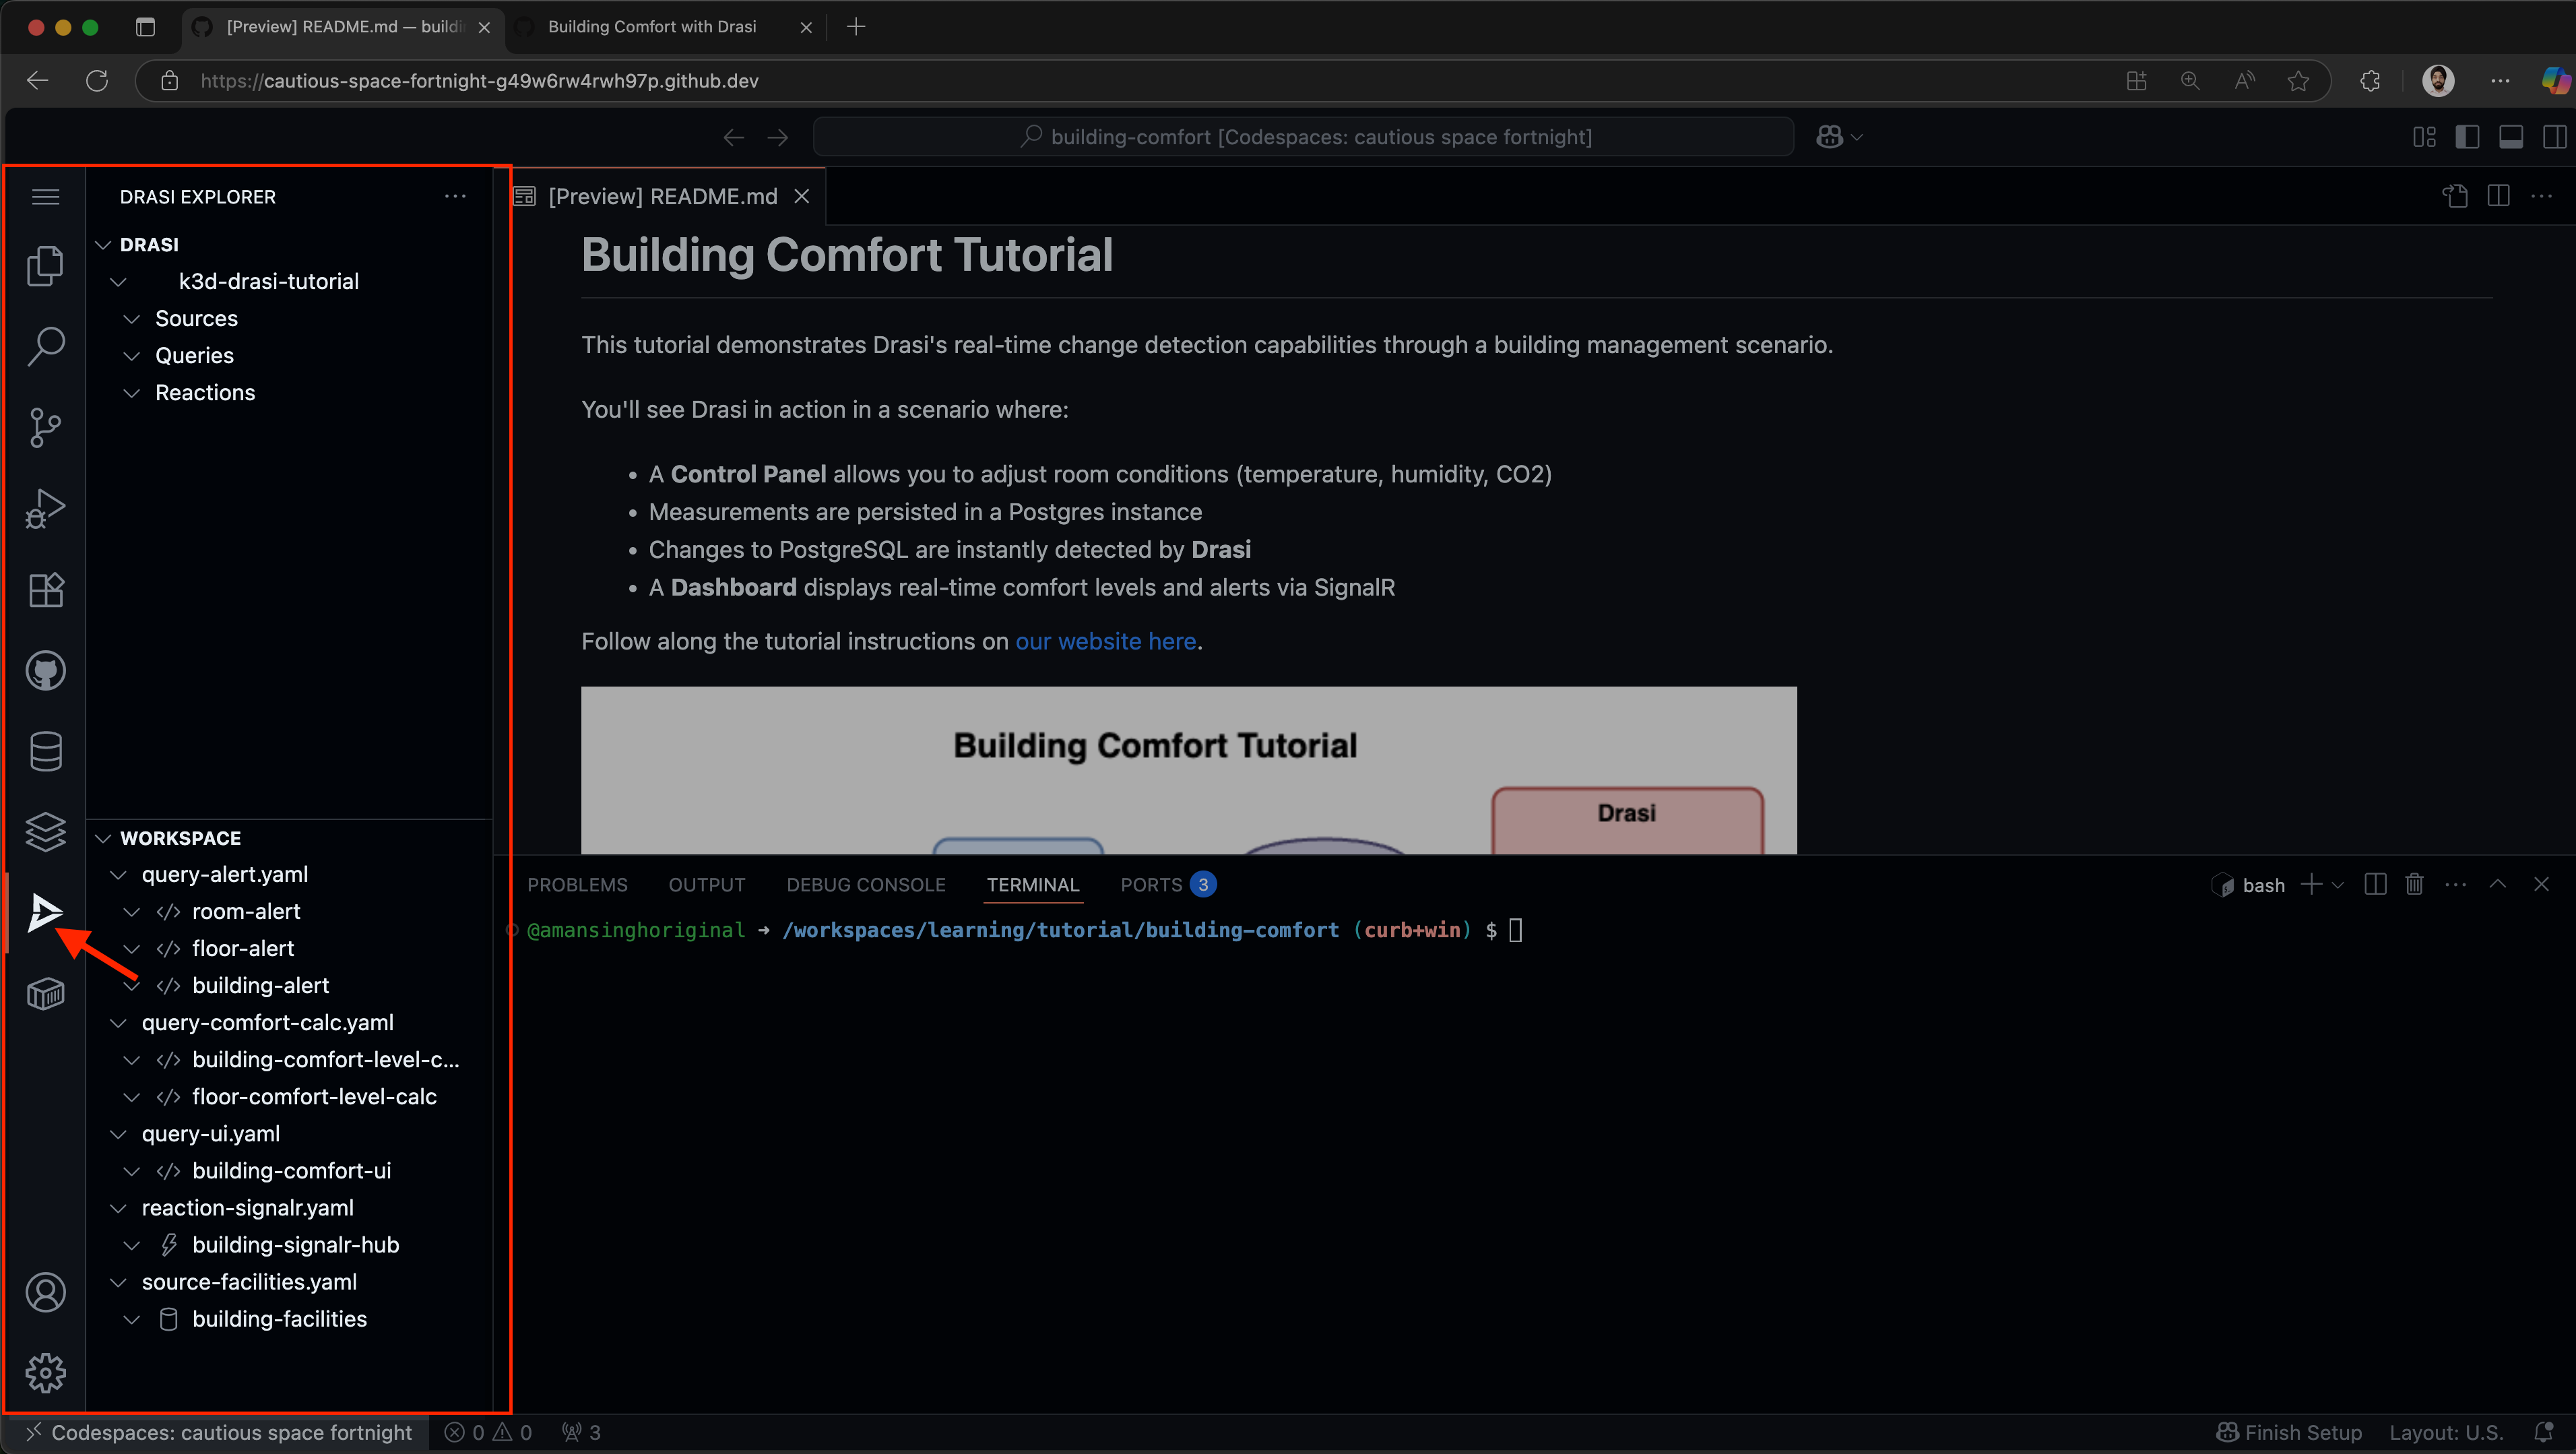Collapse the building-alert query entry
2576x1454 pixels.
(133, 985)
